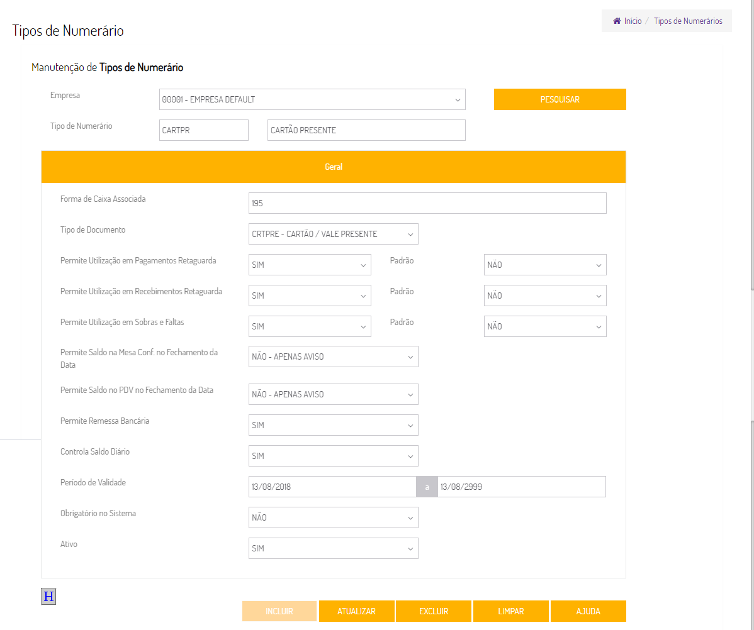
Task: Open Padrão dropdown for Pagamentos Retaguarda
Action: [544, 265]
